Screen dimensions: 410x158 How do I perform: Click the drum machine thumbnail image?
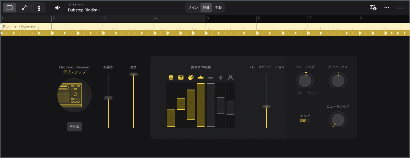(74, 95)
